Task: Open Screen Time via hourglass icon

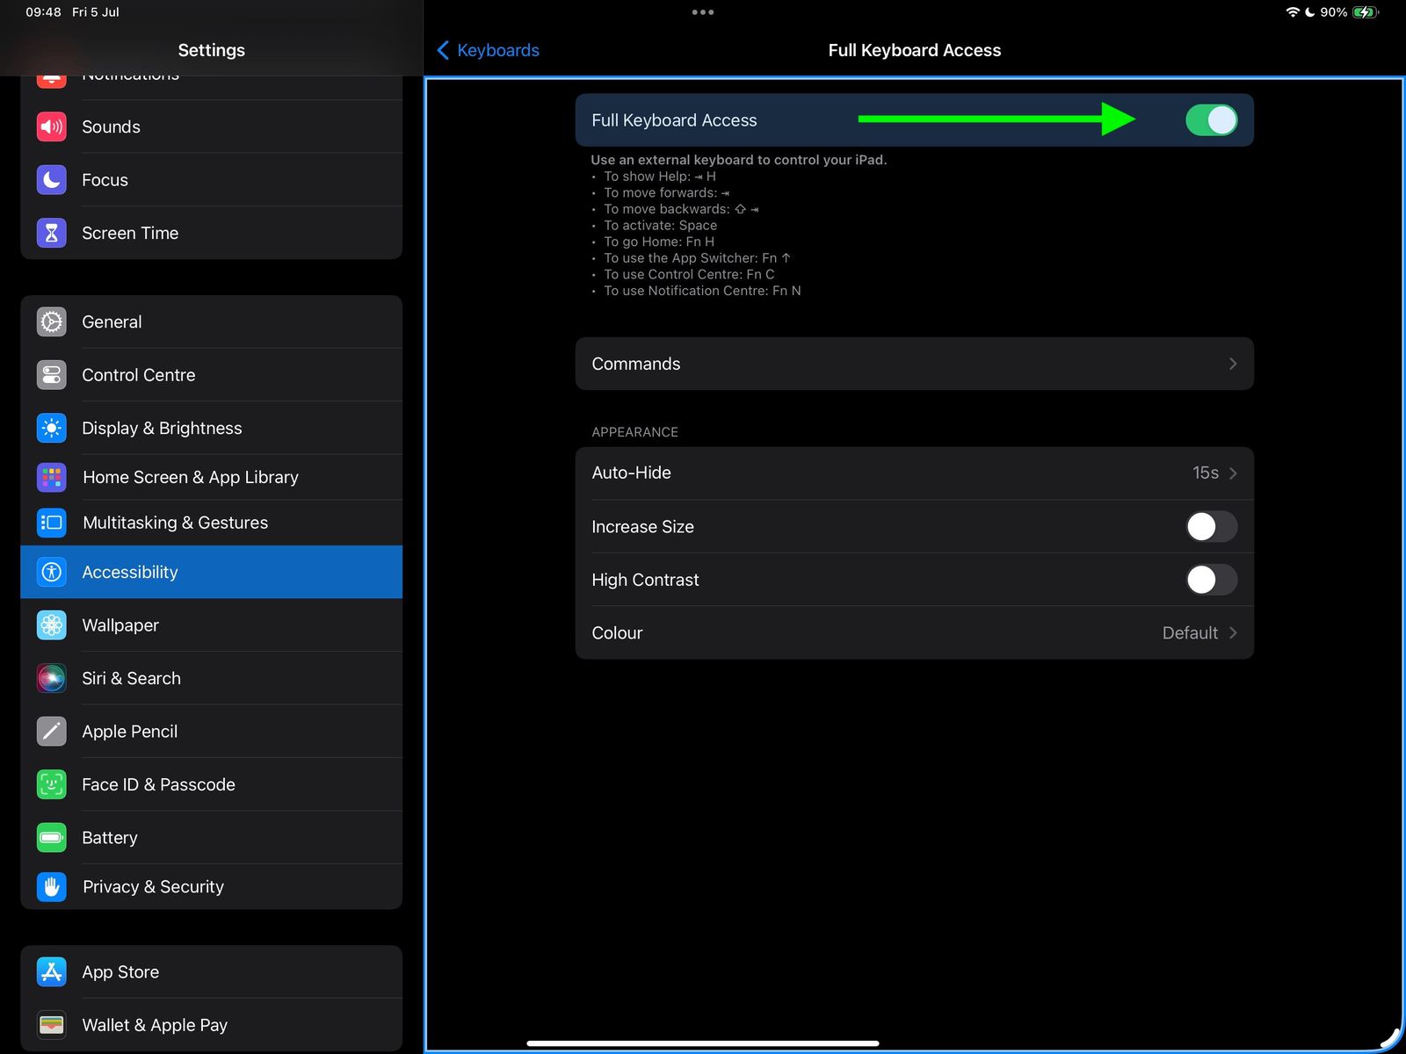Action: pyautogui.click(x=51, y=233)
